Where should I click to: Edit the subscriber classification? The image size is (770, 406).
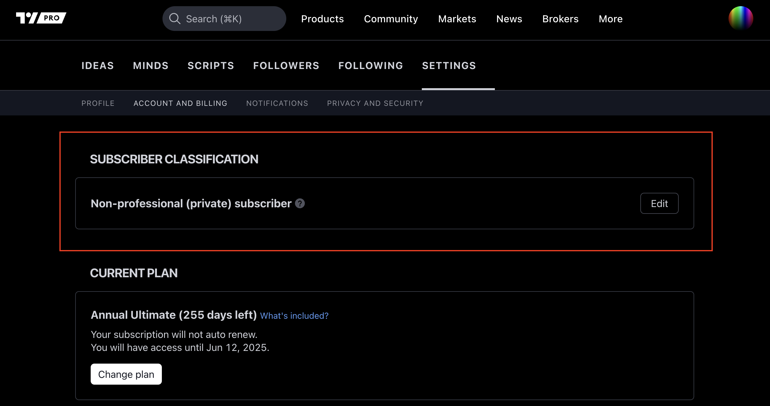(x=659, y=203)
